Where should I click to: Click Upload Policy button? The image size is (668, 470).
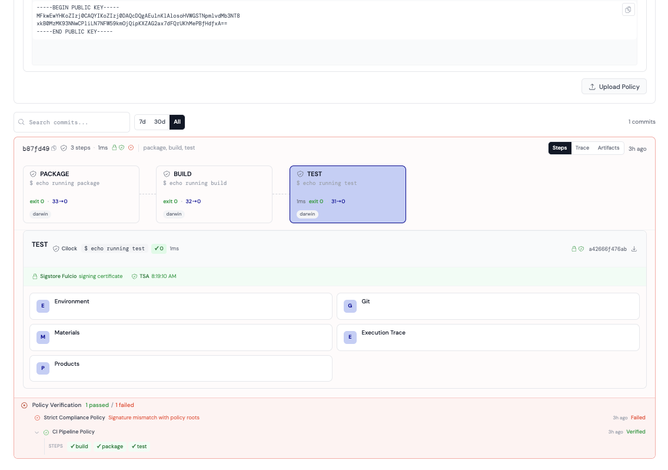(614, 87)
